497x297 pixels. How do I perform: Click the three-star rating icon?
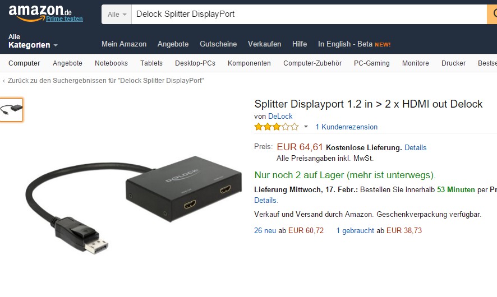click(277, 127)
